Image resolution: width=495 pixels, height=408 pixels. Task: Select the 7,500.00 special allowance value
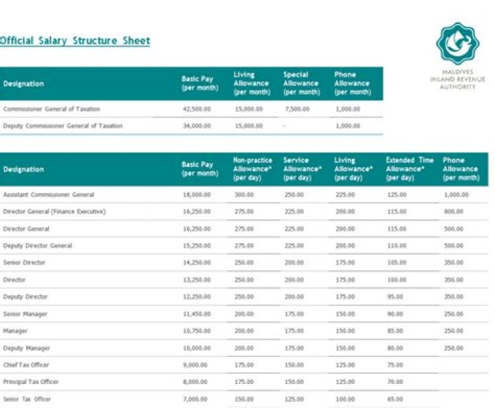click(x=296, y=109)
